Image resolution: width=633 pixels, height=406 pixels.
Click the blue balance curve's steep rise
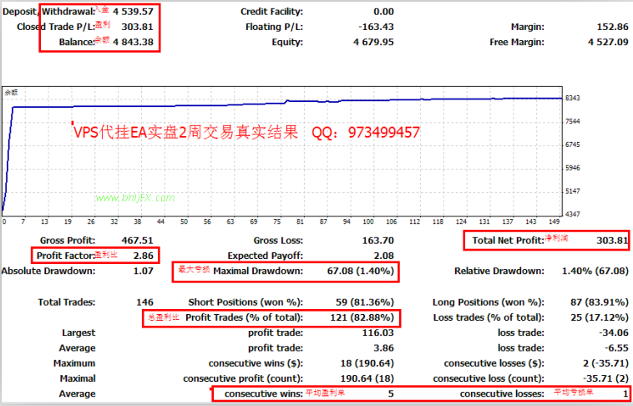click(8, 159)
